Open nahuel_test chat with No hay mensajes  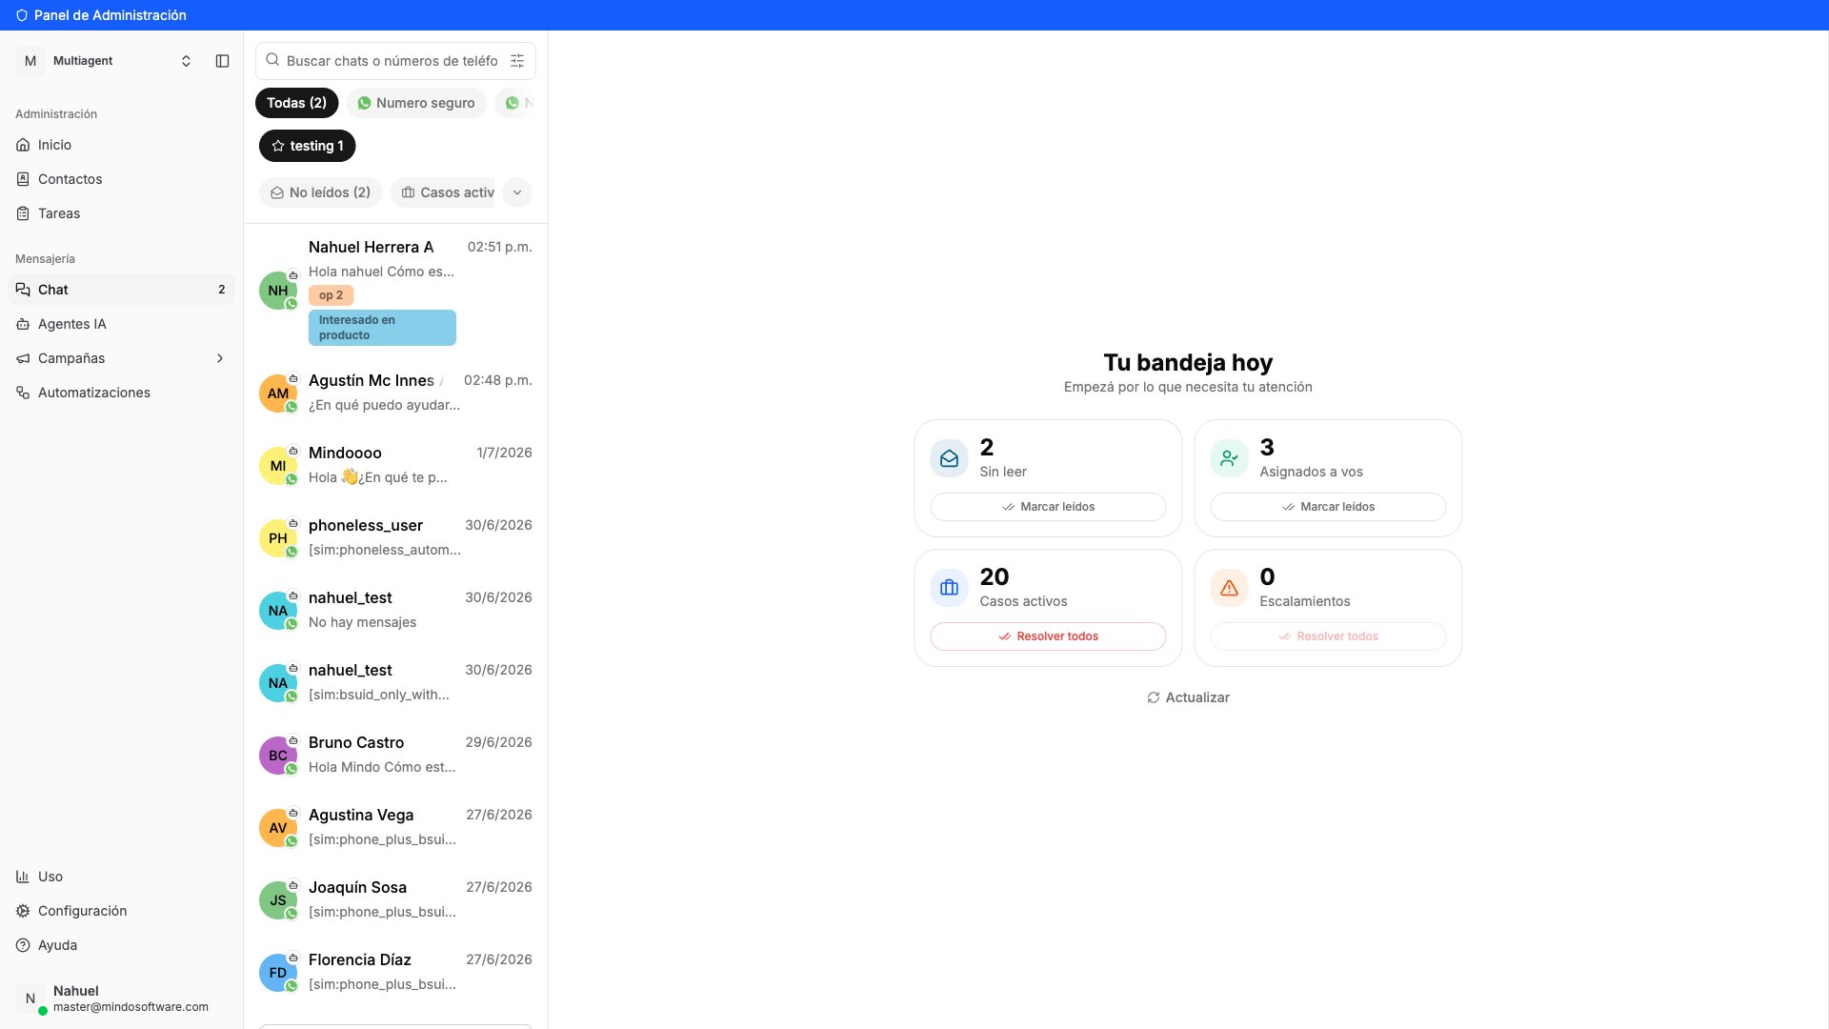(x=395, y=610)
